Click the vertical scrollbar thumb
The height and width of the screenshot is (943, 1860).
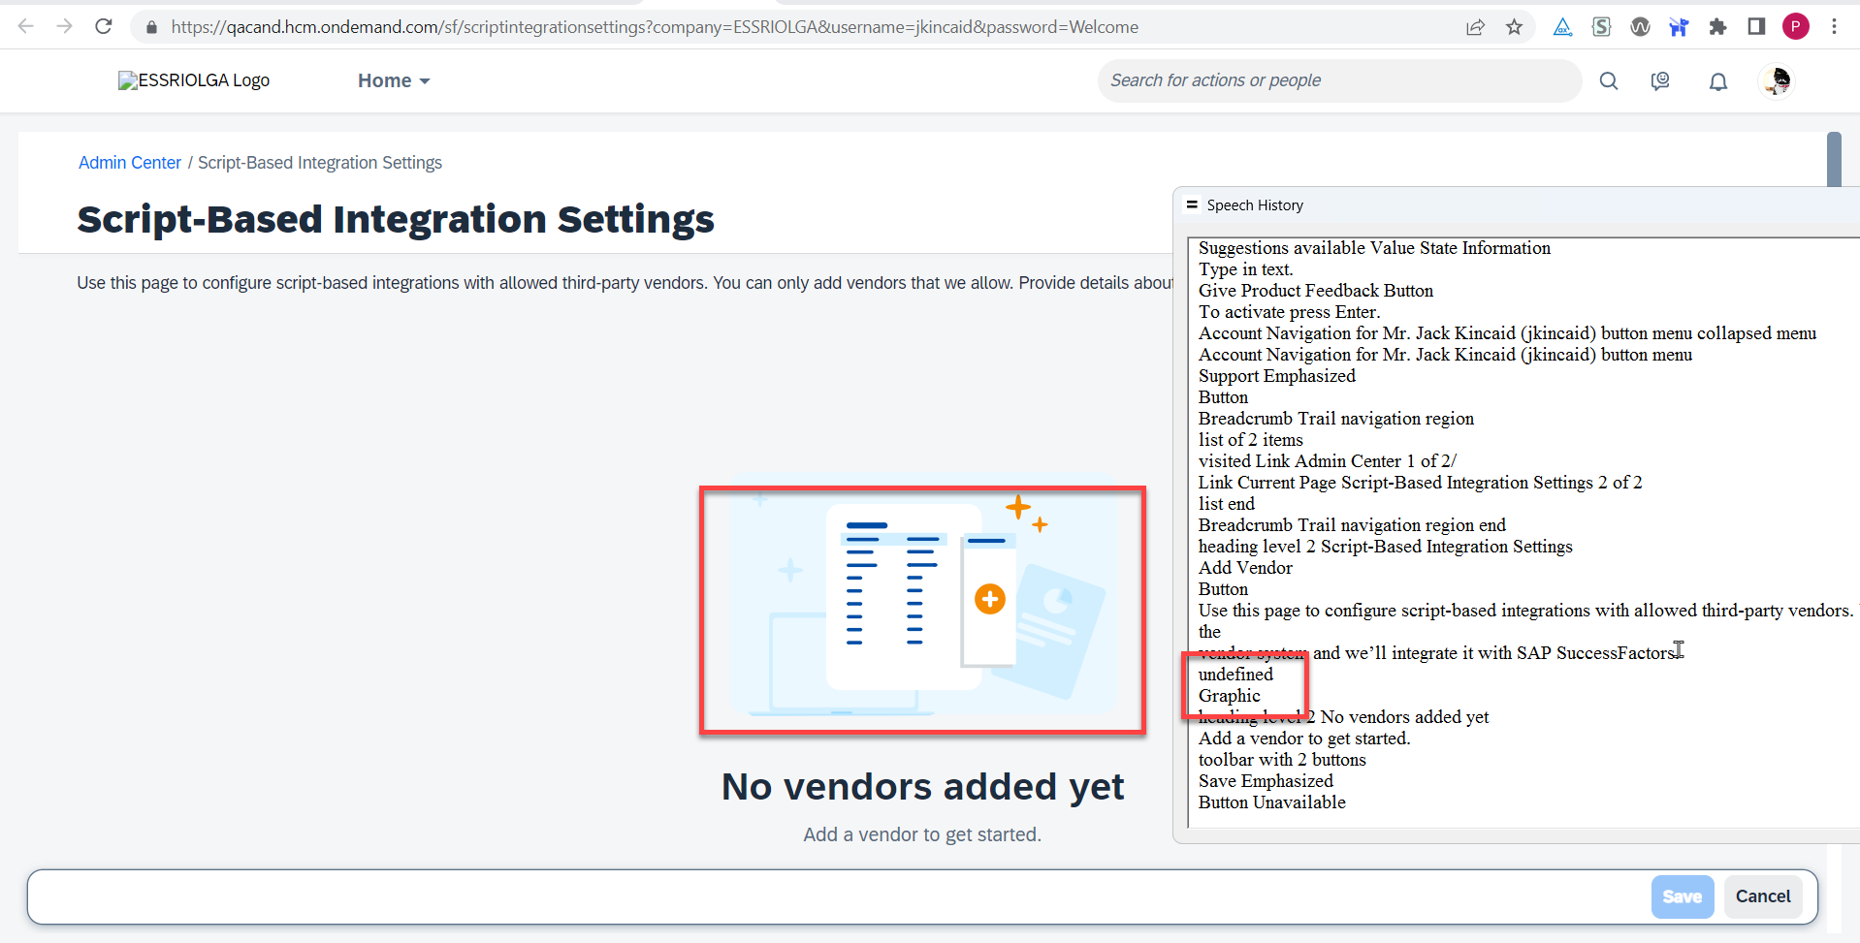[1835, 160]
